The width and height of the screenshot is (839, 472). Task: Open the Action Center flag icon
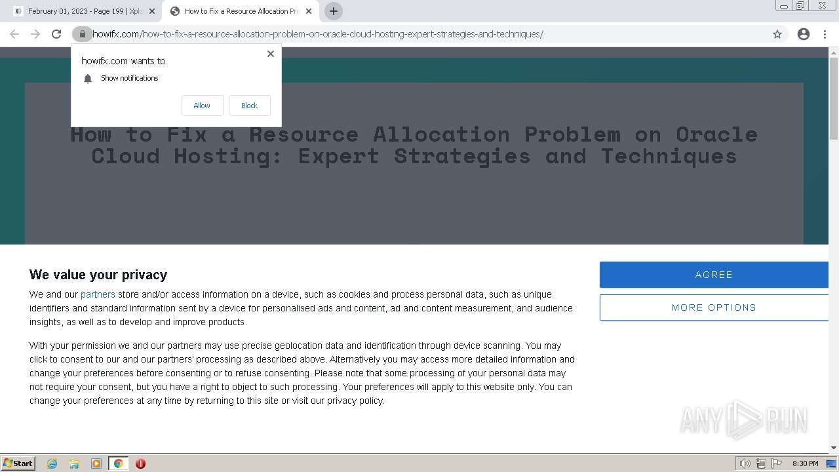tap(777, 463)
